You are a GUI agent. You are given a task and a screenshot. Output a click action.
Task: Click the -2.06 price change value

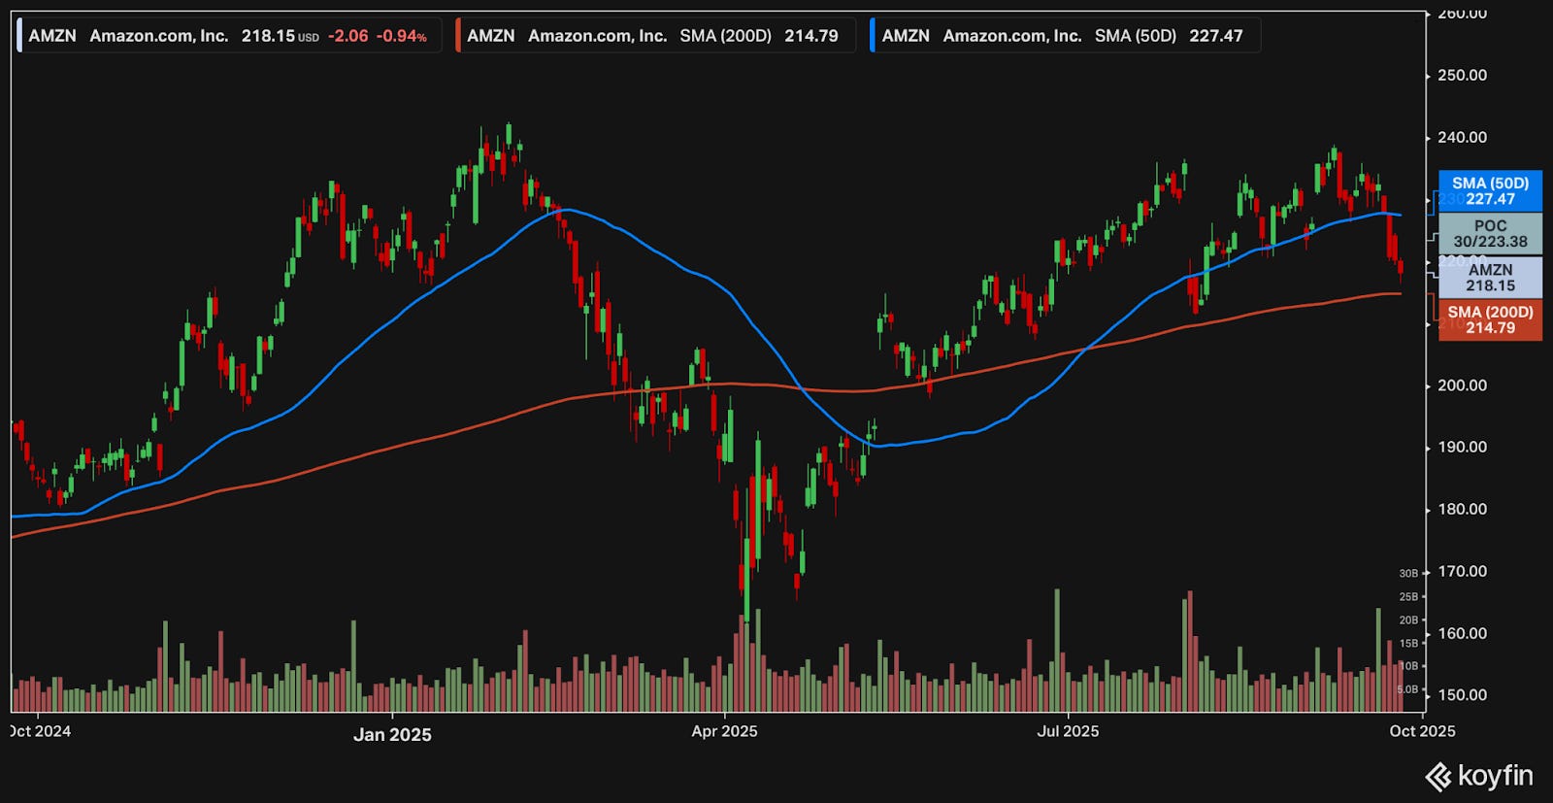tap(347, 36)
